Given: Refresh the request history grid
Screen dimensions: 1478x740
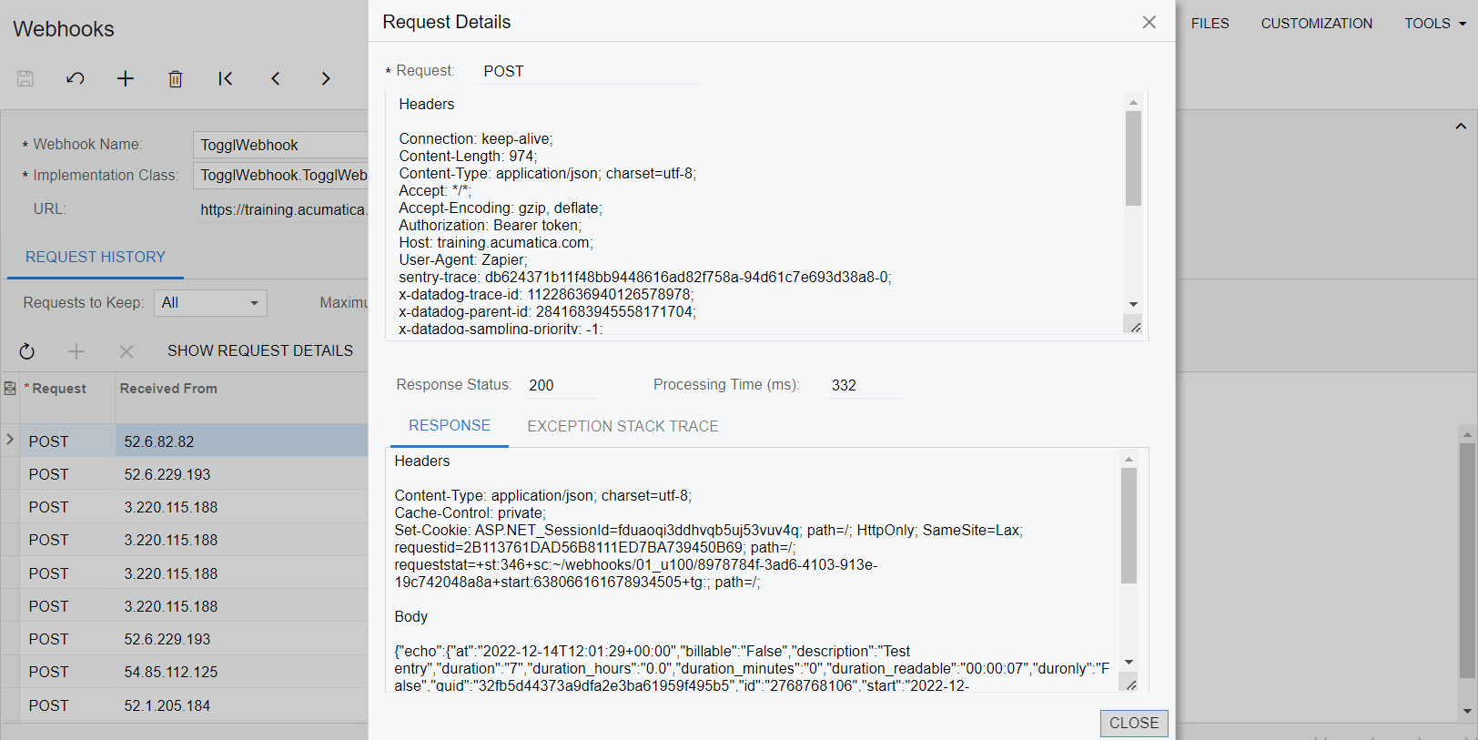Looking at the screenshot, I should [26, 351].
